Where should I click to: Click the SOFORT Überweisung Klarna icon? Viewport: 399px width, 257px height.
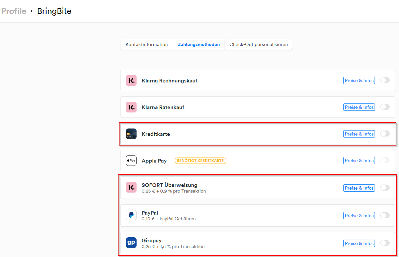[x=131, y=188]
